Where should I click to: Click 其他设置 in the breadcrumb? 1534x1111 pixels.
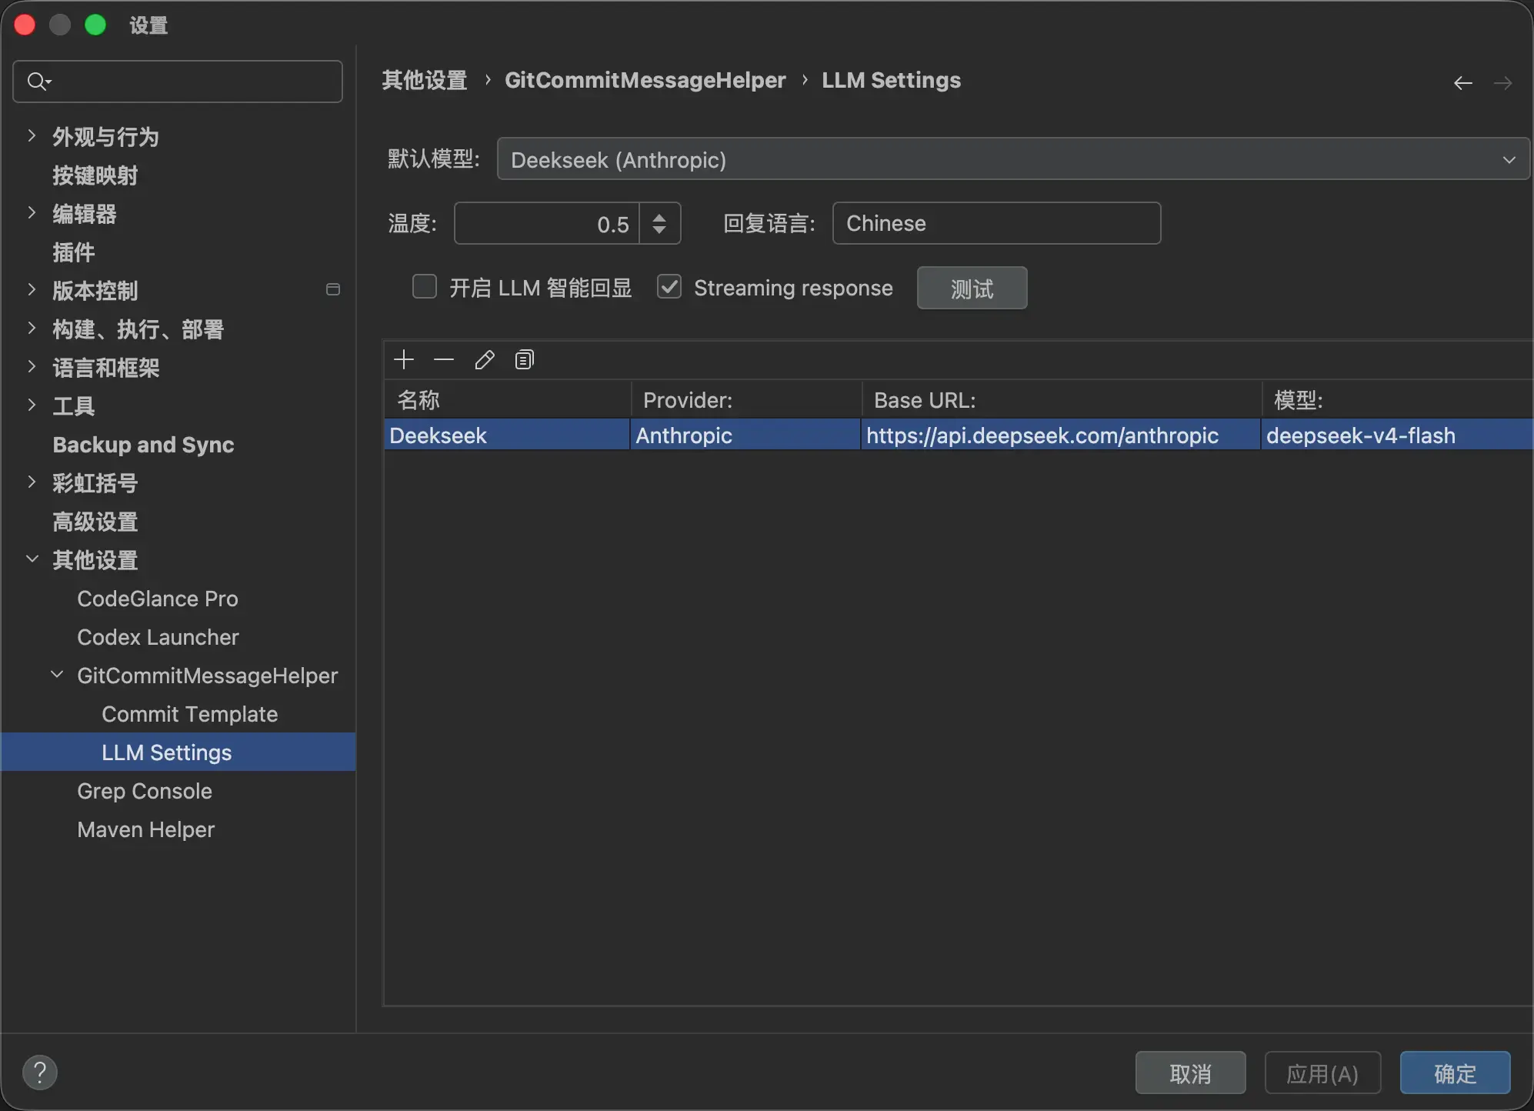click(425, 80)
